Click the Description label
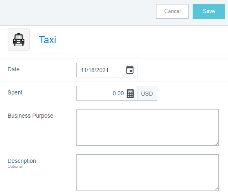 point(22,161)
